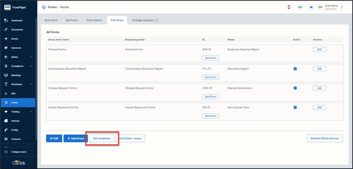
Task: Open the Change requests tab
Action: pyautogui.click(x=145, y=20)
